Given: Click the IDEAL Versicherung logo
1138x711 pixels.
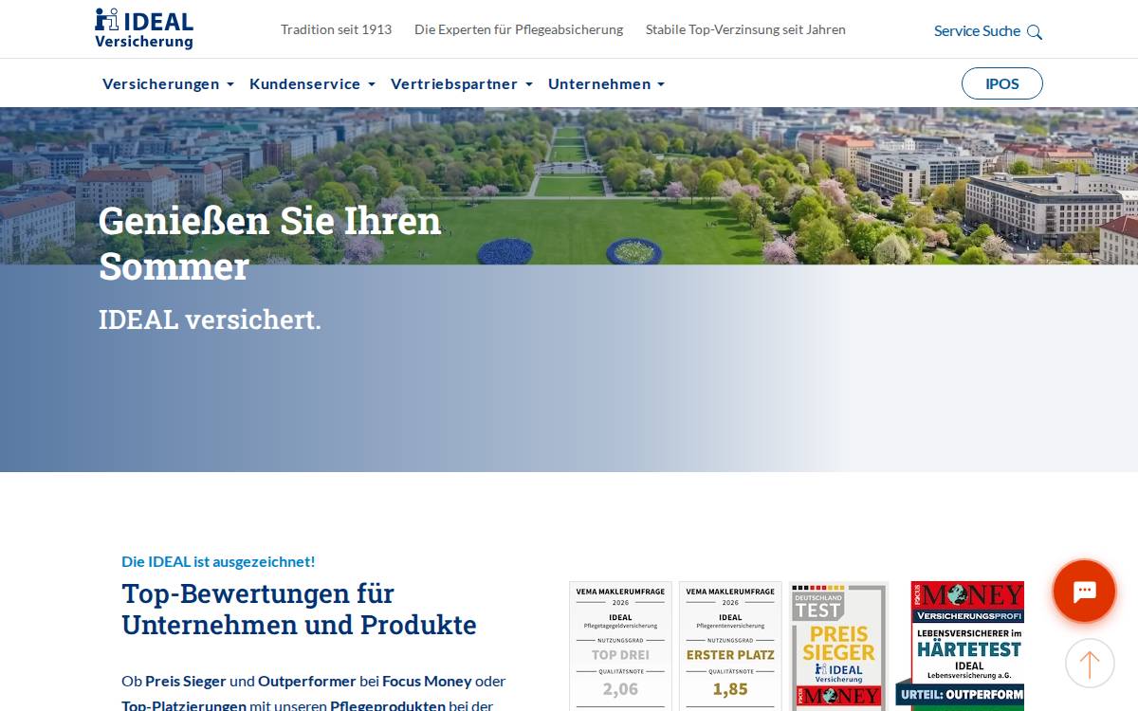Looking at the screenshot, I should [144, 28].
